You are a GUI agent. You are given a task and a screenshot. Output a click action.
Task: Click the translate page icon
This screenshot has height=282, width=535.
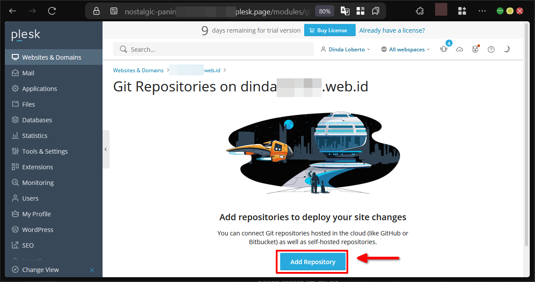coord(345,11)
